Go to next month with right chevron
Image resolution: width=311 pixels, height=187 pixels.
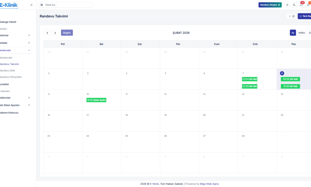[x=55, y=33]
